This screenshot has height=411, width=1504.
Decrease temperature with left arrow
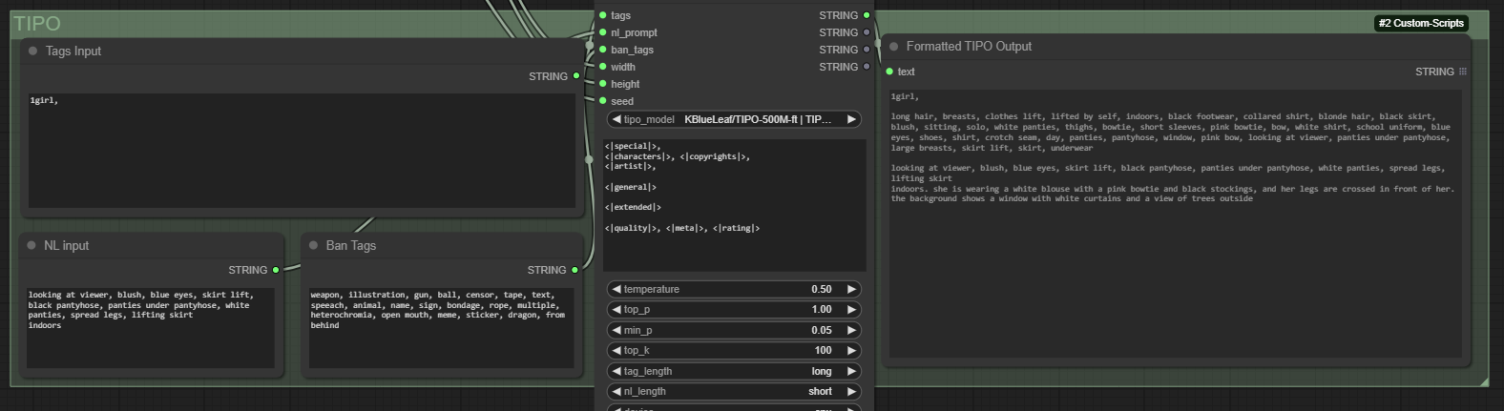616,289
